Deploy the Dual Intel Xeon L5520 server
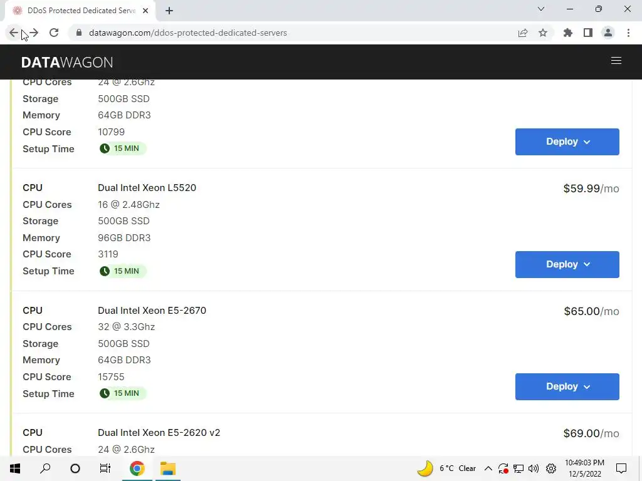 click(567, 265)
